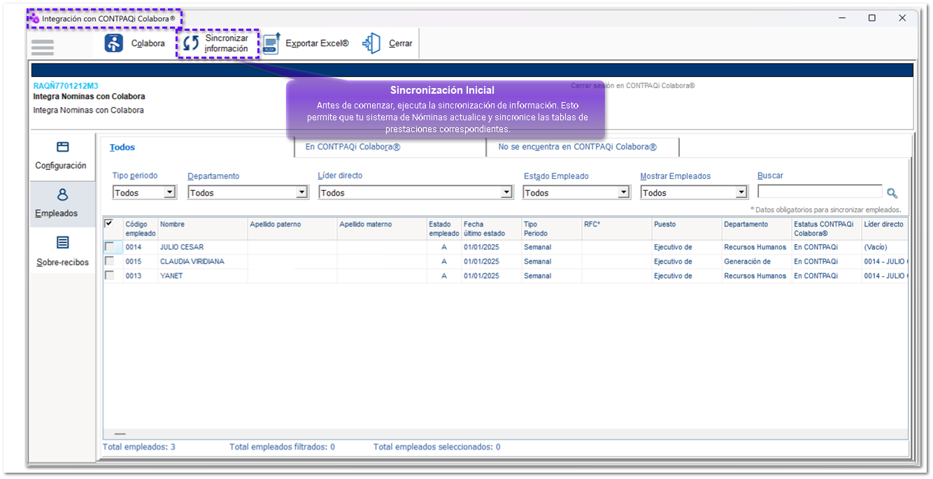Sort by Fecha último estado column header
This screenshot has height=479, width=933.
pos(491,229)
